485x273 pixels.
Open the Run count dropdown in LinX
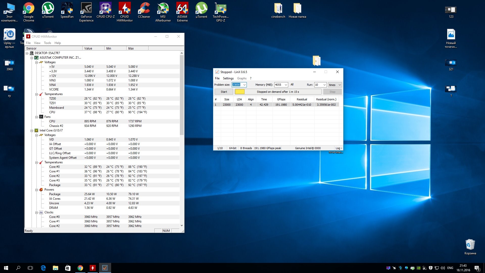(x=324, y=85)
